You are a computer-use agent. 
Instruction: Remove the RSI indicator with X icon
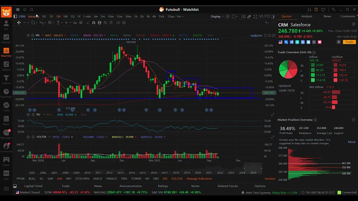[x=33, y=115]
